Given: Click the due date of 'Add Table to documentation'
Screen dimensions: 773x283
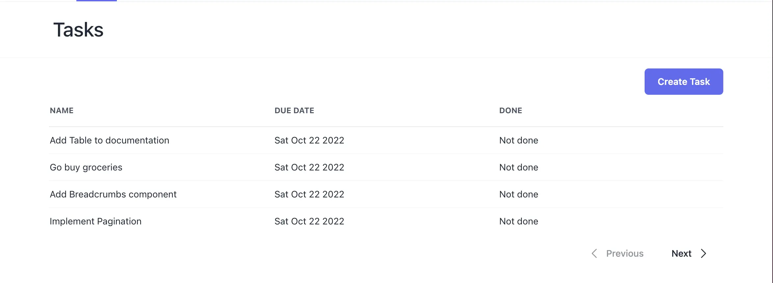Looking at the screenshot, I should [309, 141].
